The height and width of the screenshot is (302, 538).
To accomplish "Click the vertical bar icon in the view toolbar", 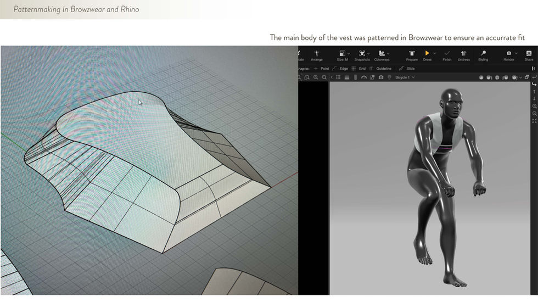I will [356, 77].
